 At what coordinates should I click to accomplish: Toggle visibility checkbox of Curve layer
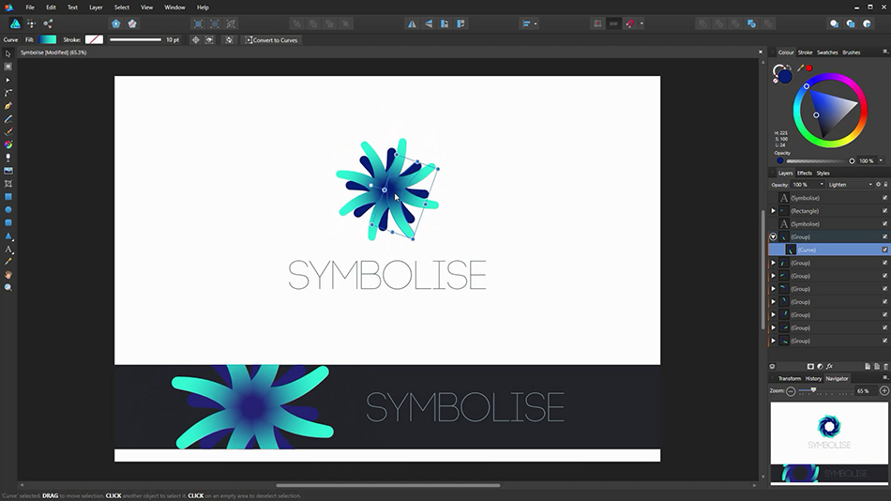(x=884, y=250)
